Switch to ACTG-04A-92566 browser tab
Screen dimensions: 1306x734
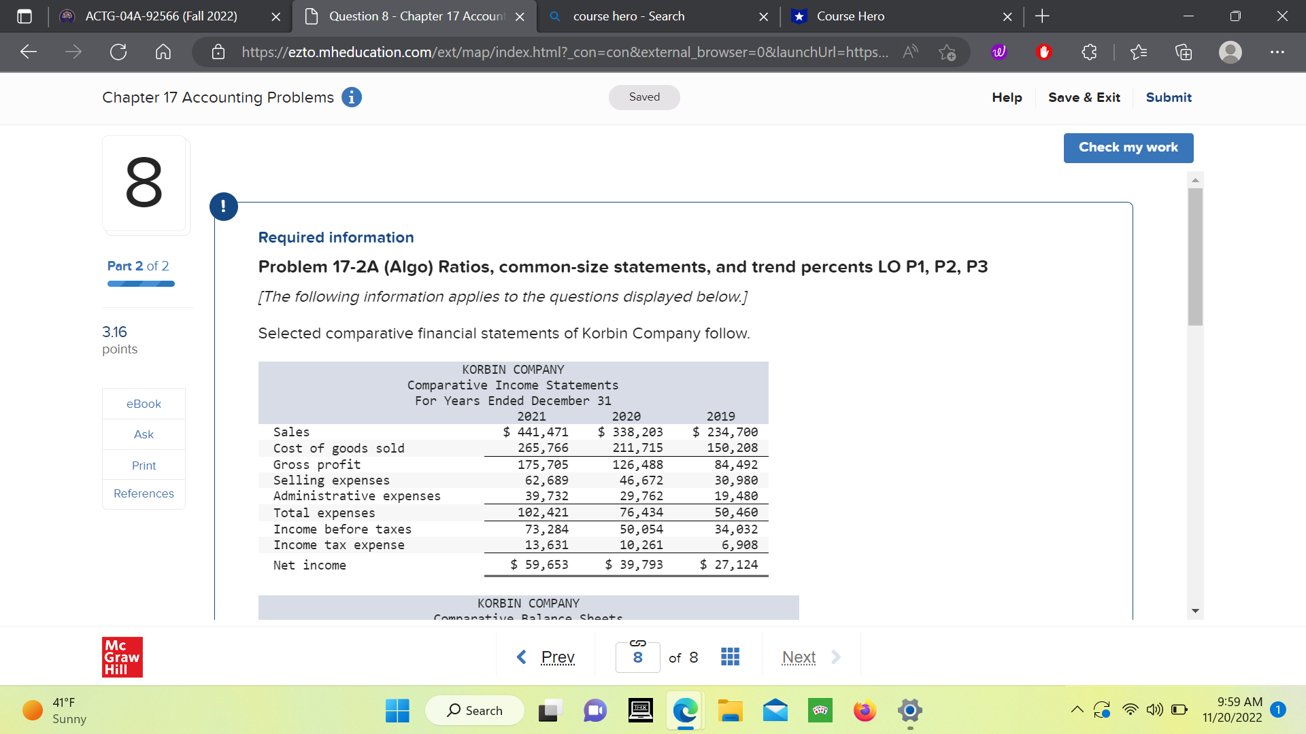click(x=161, y=16)
